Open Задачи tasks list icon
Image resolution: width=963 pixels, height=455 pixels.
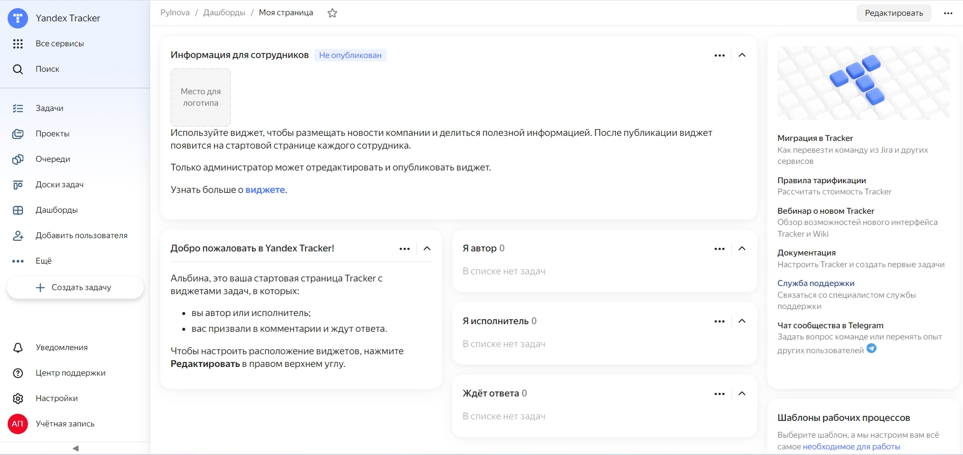[18, 108]
